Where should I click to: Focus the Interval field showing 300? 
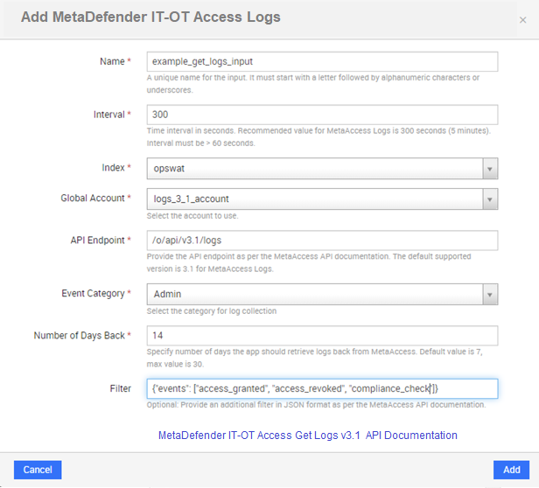(x=322, y=115)
